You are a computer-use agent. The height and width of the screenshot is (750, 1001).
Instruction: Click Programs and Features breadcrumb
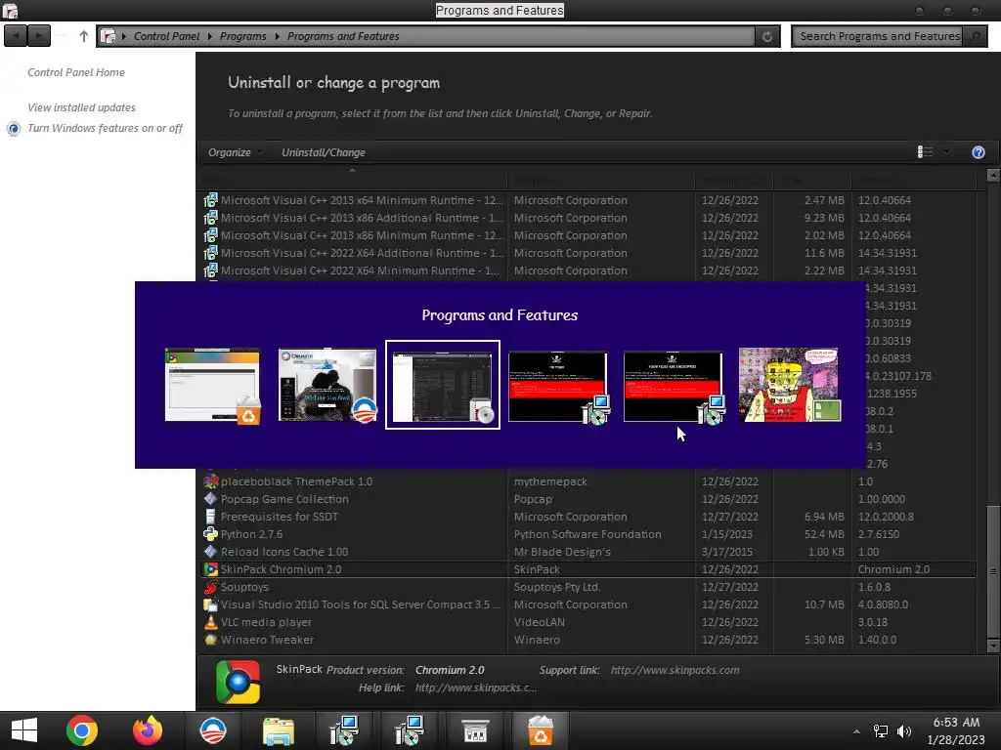tap(343, 36)
